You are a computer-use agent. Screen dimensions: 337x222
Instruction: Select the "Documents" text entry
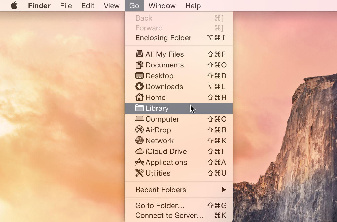tap(165, 65)
